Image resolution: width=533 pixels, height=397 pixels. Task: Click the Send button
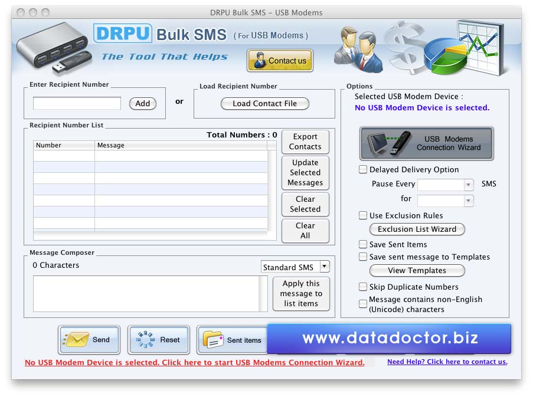[x=89, y=340]
